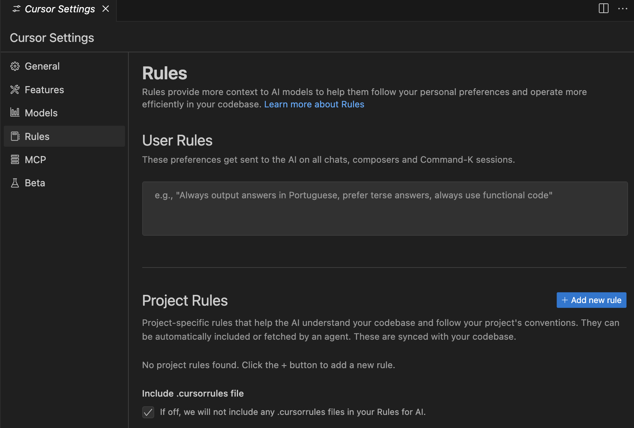The image size is (634, 428).
Task: Click the Beta flask icon in sidebar
Action: pyautogui.click(x=15, y=183)
